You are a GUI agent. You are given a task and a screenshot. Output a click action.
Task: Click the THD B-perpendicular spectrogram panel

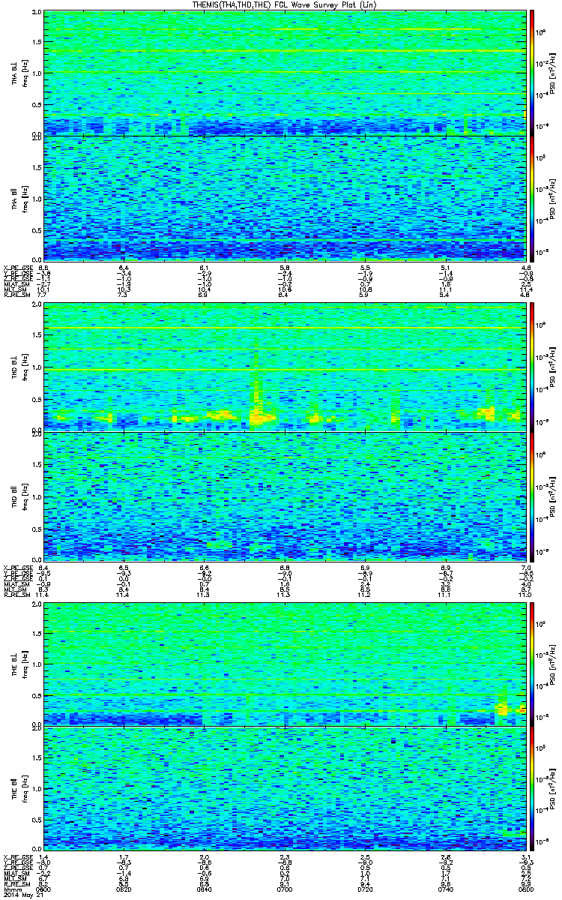coord(285,368)
